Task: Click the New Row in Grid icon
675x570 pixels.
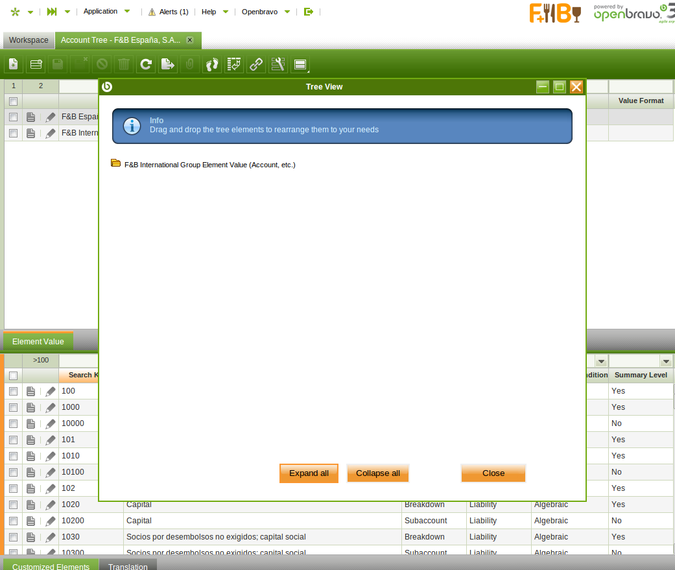Action: [x=36, y=65]
